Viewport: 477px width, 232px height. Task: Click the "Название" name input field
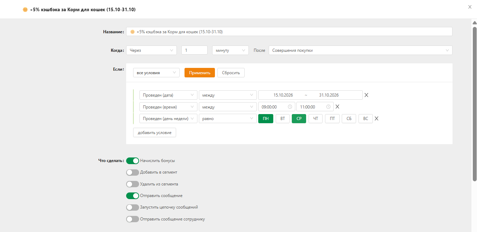[x=289, y=32]
